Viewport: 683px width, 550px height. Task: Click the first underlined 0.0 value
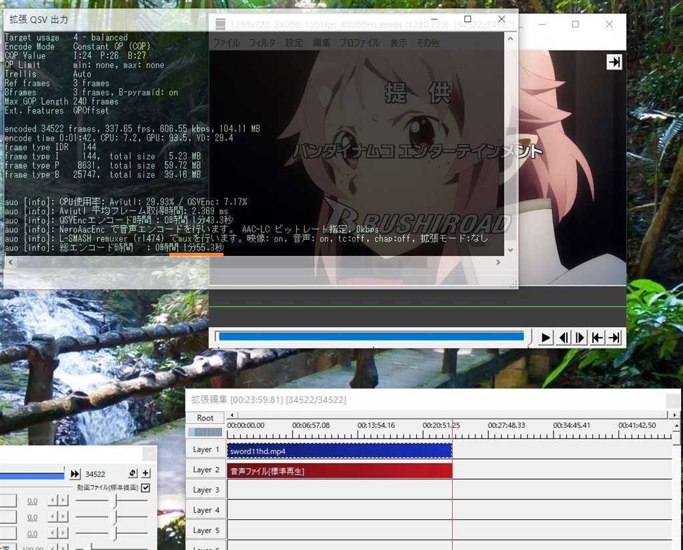pyautogui.click(x=32, y=501)
